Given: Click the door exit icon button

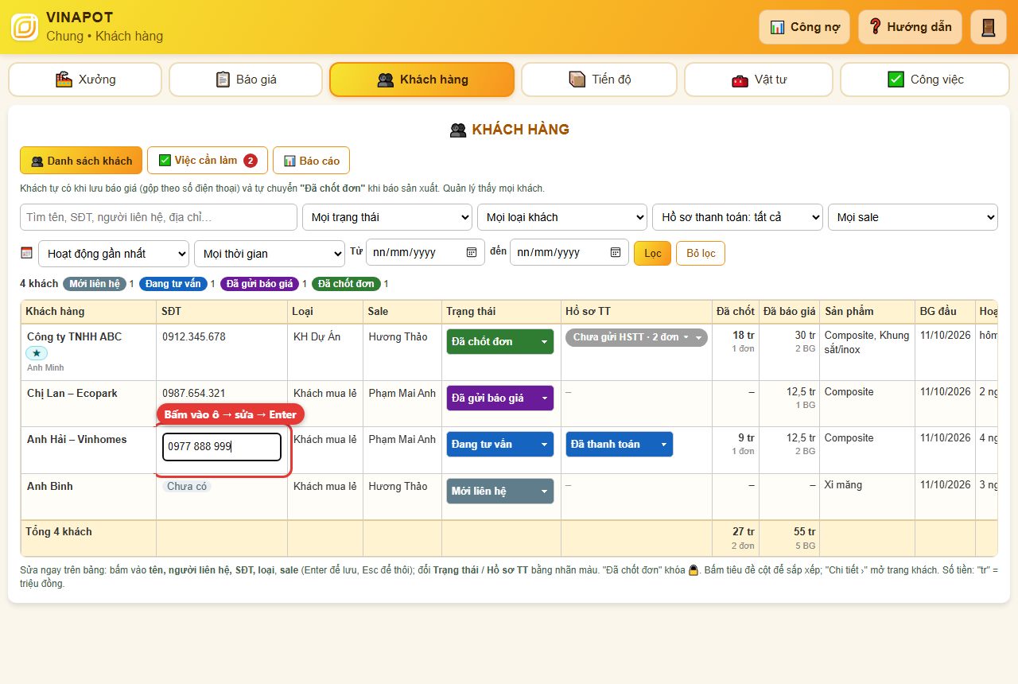Looking at the screenshot, I should click(989, 27).
